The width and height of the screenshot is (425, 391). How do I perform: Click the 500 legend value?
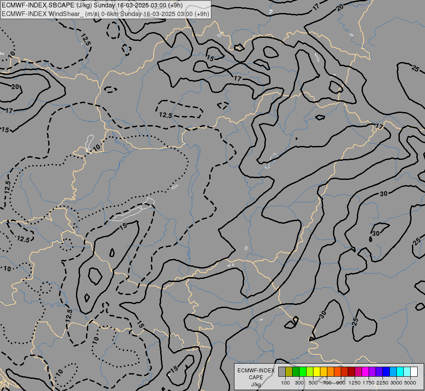click(x=313, y=383)
